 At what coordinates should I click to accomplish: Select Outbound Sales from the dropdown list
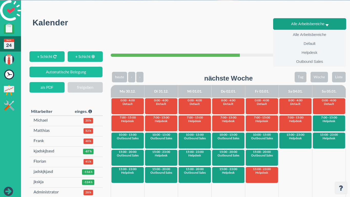pyautogui.click(x=310, y=62)
